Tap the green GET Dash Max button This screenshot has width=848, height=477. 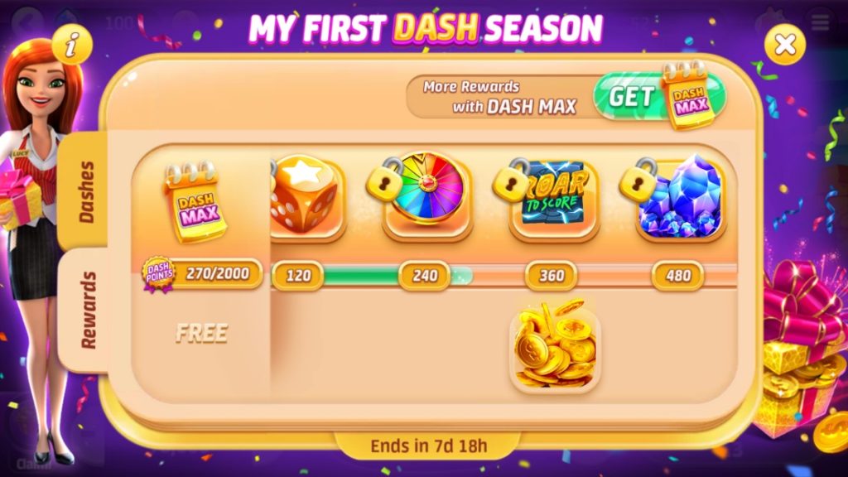point(659,96)
